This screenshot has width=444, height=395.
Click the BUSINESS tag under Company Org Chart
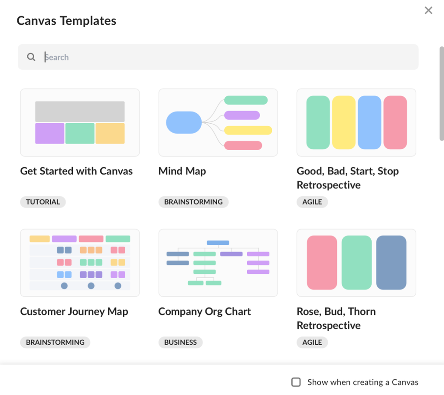point(180,342)
